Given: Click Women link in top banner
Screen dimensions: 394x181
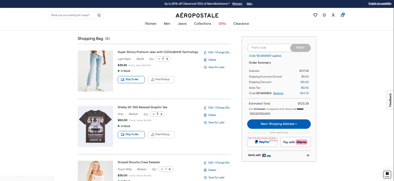Looking at the screenshot, I should pos(237,4).
